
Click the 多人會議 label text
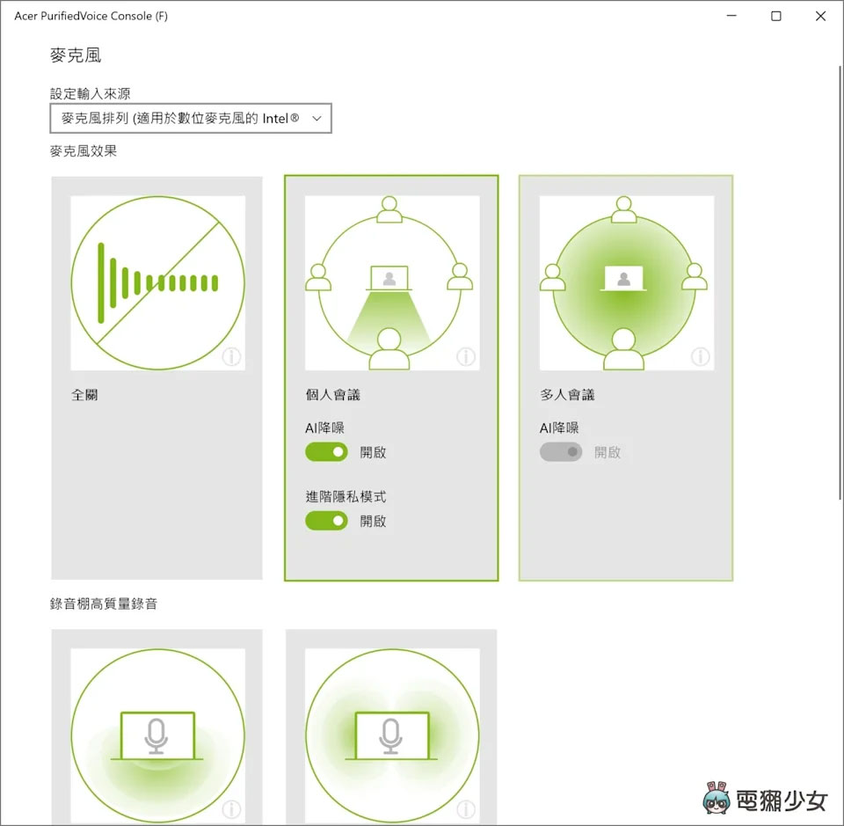[x=567, y=396]
